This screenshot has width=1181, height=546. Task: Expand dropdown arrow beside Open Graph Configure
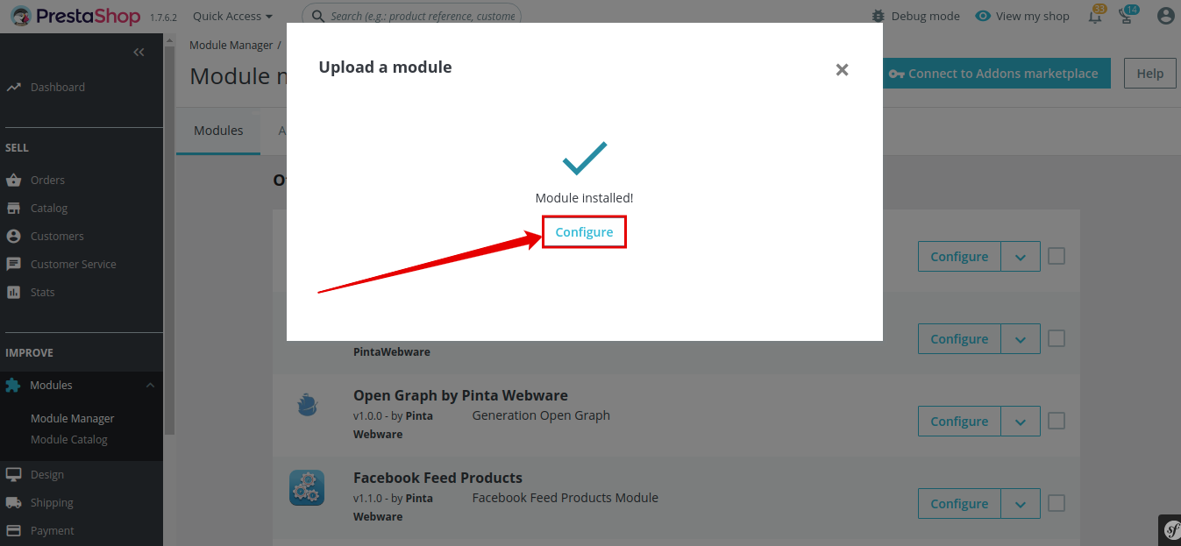tap(1020, 422)
